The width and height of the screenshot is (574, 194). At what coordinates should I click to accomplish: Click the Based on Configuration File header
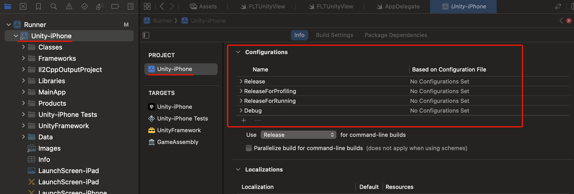point(449,69)
